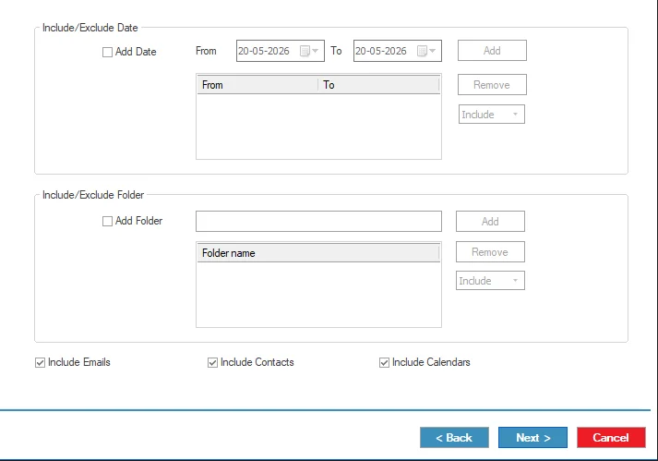Enable the Add Folder checkbox
Viewport: 658px width, 461px height.
pos(107,221)
